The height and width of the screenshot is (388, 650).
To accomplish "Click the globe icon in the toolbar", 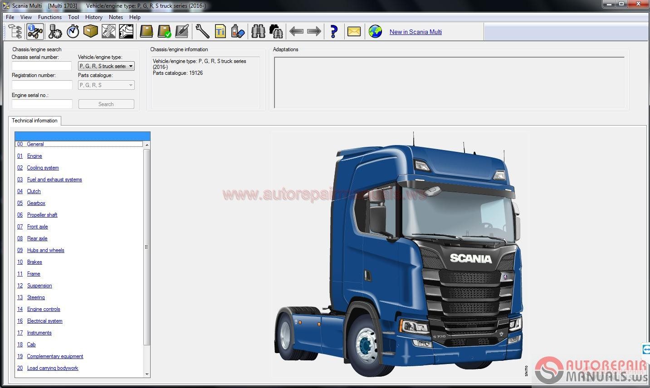I will coord(375,32).
